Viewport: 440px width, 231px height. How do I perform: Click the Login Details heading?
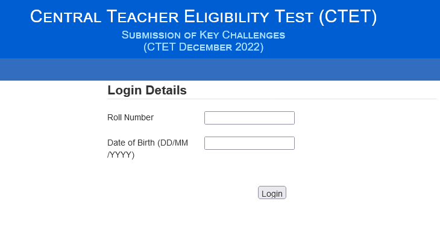[147, 90]
